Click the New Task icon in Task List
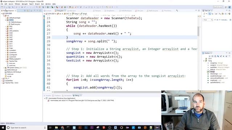232x130 pixels. click(x=204, y=14)
